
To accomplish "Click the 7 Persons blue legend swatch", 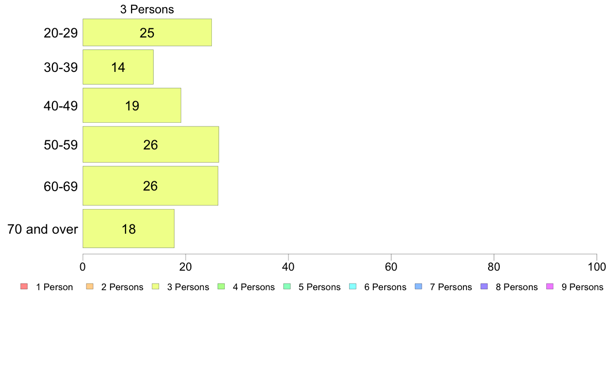I will (x=419, y=287).
